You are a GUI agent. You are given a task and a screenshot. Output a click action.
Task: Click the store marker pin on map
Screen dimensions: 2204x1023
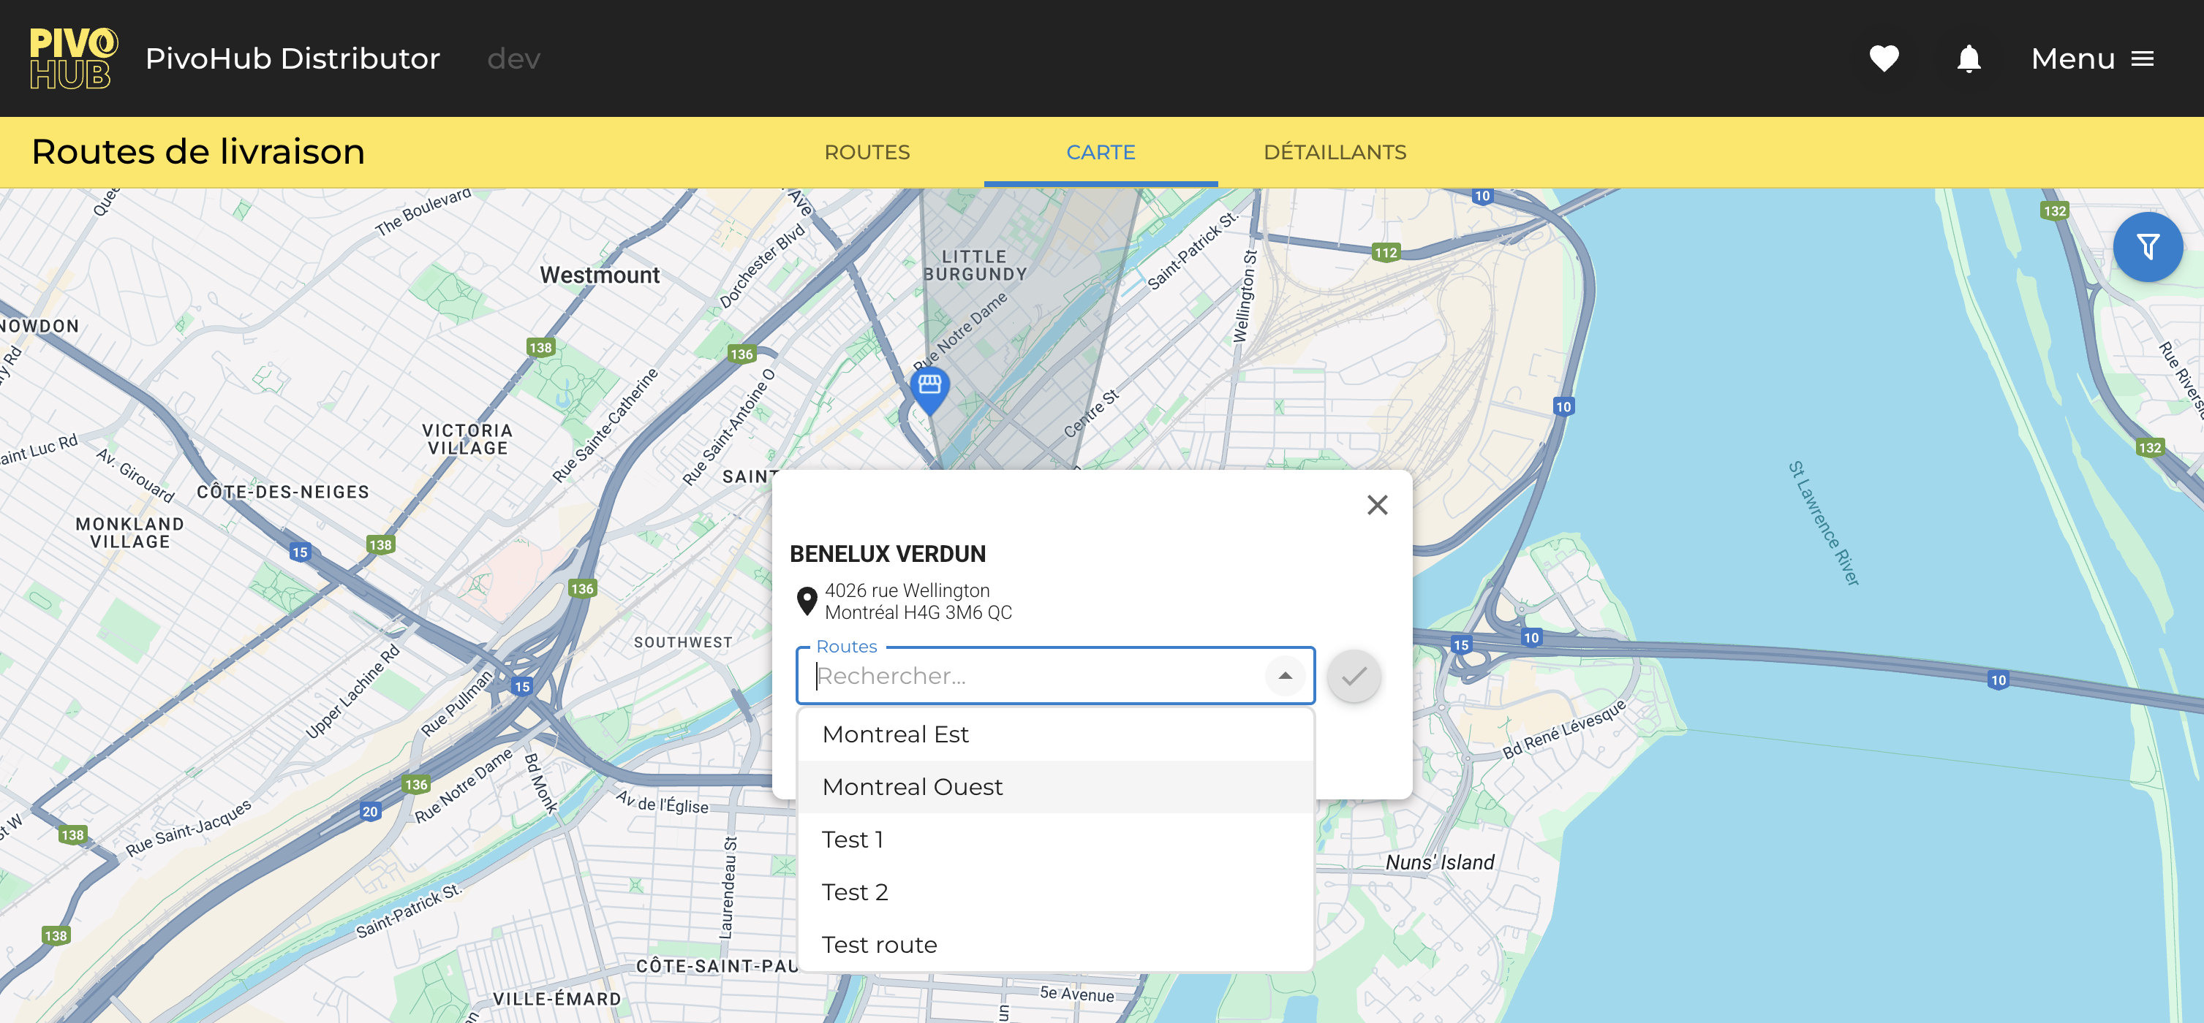(929, 391)
